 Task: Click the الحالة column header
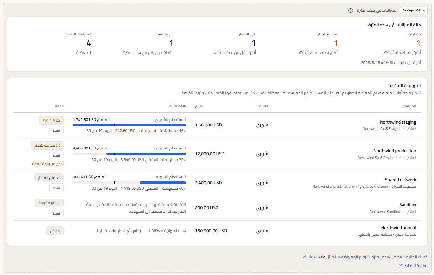pos(59,106)
